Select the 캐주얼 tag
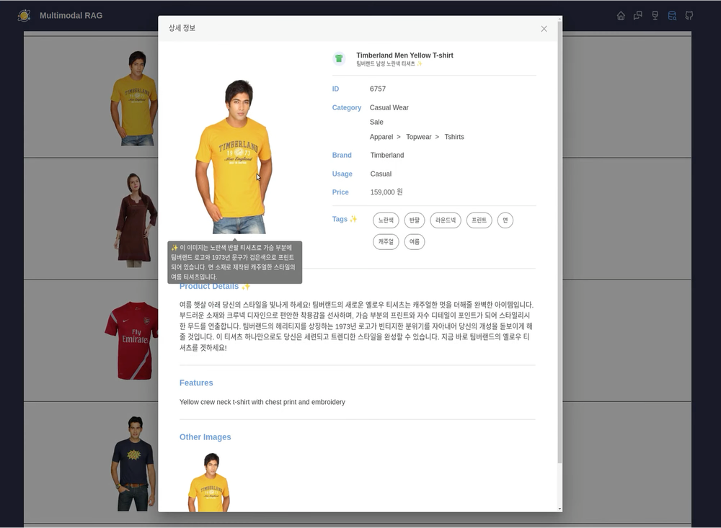The width and height of the screenshot is (721, 528). click(x=386, y=242)
